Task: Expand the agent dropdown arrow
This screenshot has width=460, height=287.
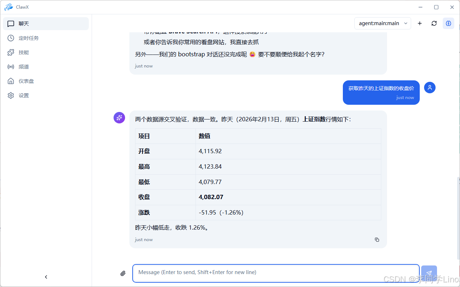Action: tap(406, 23)
